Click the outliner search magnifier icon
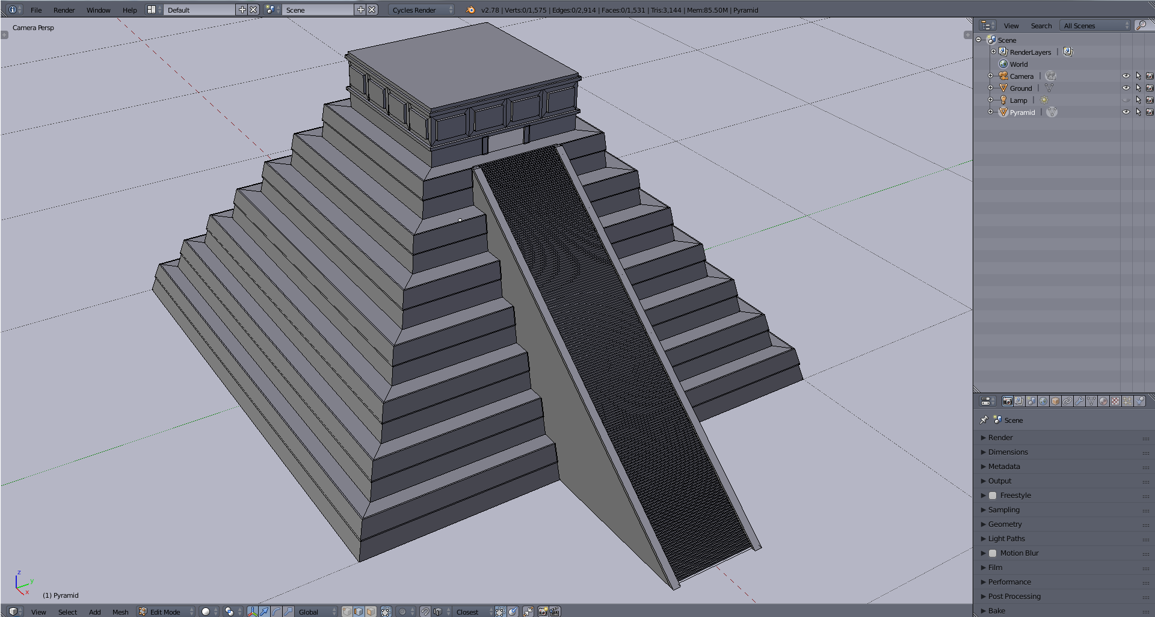This screenshot has width=1155, height=617. pos(1140,25)
